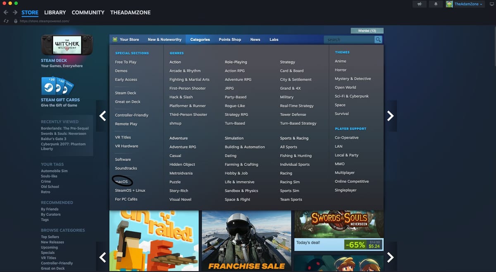Click the Steam Deck device image
The image size is (496, 272).
click(67, 45)
